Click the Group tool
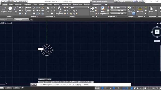This screenshot has width=161, height=90. 130,9
